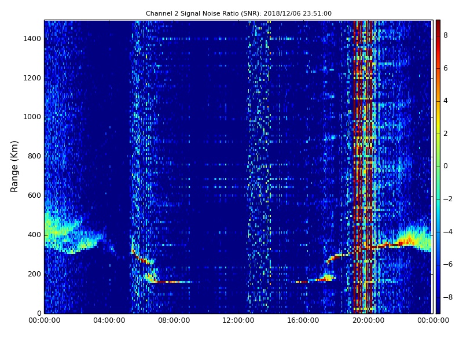
Task: Select the 800 tick label on the y-axis
Action: tap(34, 156)
